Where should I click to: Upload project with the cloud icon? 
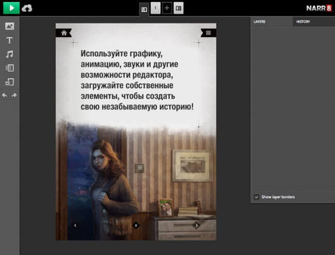27,8
